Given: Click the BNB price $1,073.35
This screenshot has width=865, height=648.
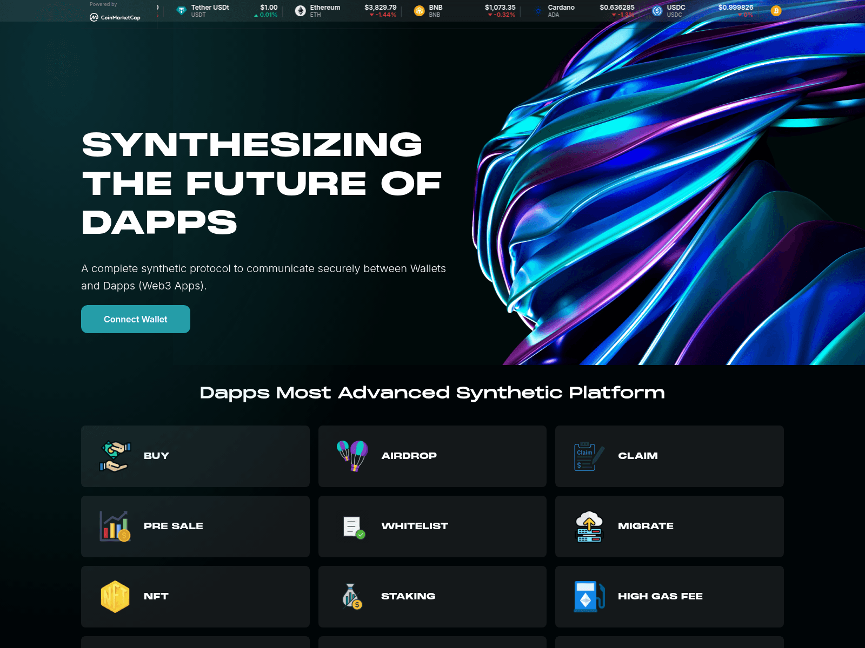Looking at the screenshot, I should click(x=500, y=8).
